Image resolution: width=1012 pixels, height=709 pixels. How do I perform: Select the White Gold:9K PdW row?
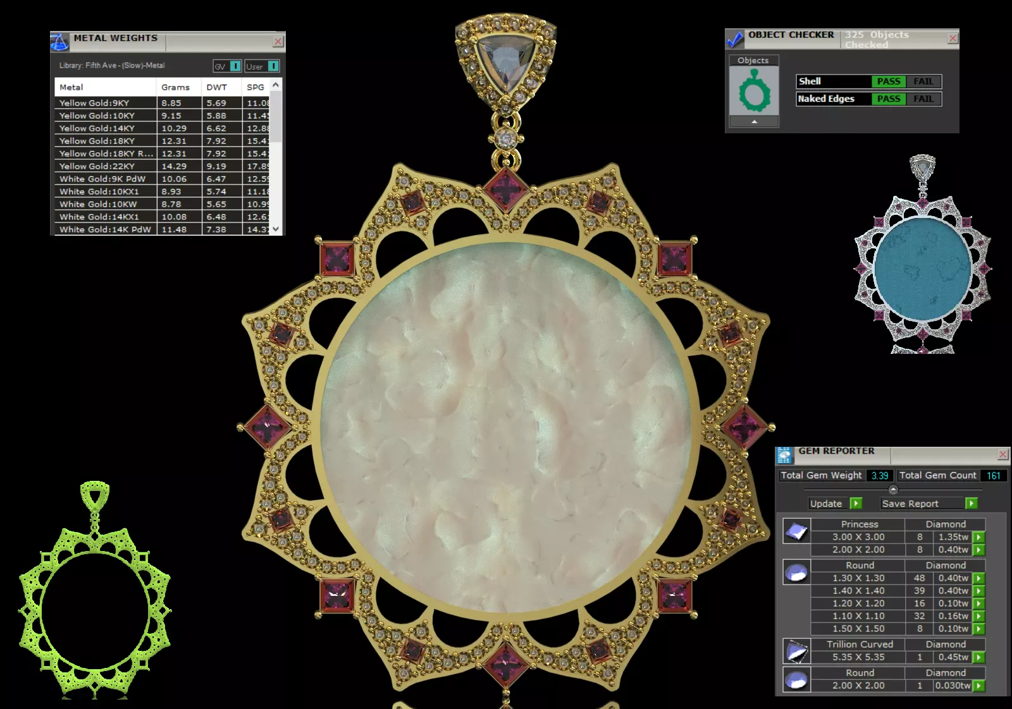click(163, 179)
